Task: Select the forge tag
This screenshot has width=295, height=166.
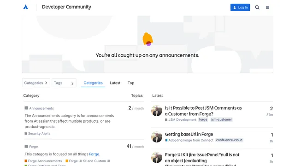Action: (203, 119)
